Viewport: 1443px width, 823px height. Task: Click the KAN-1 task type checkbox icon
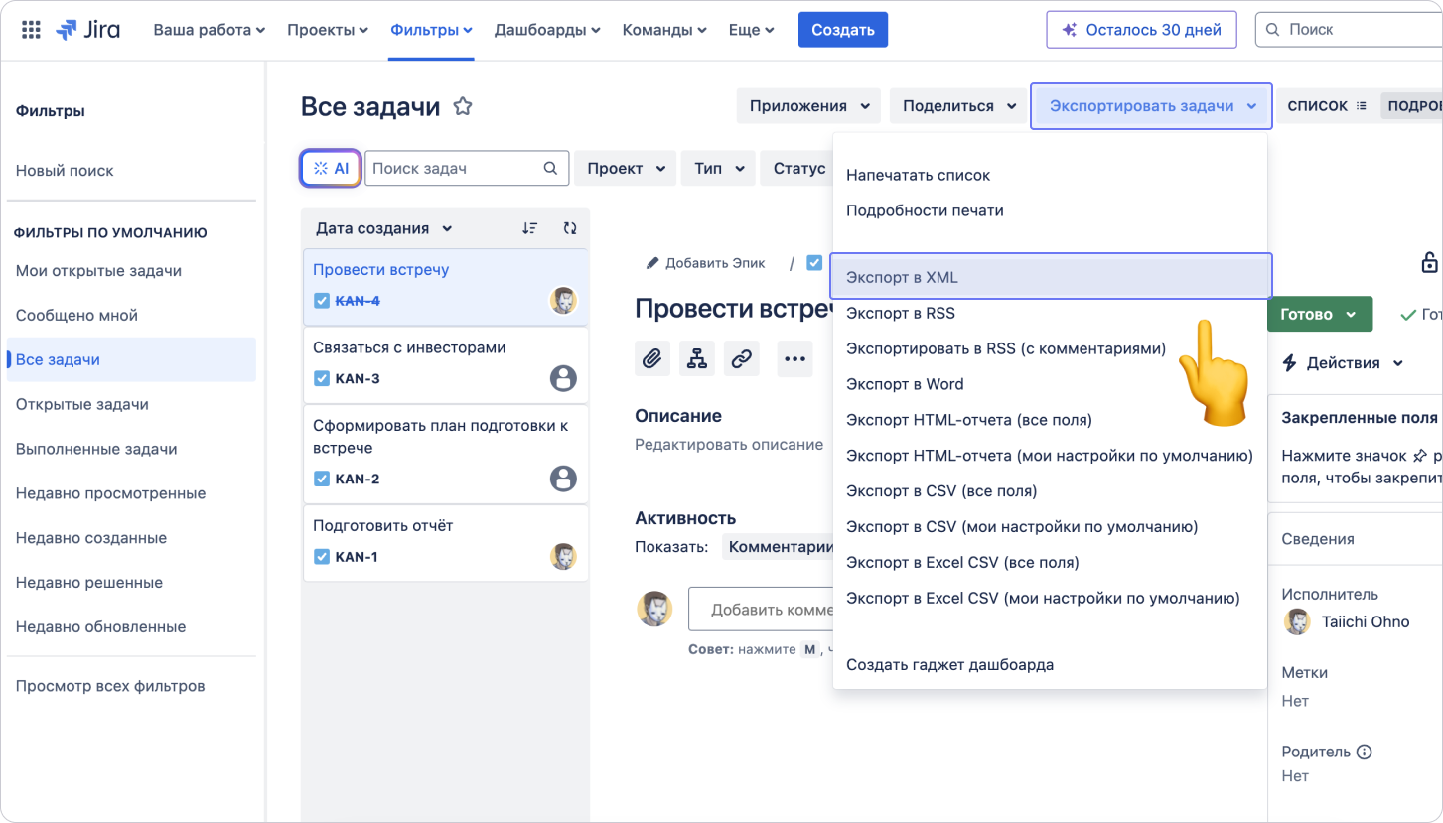(322, 557)
